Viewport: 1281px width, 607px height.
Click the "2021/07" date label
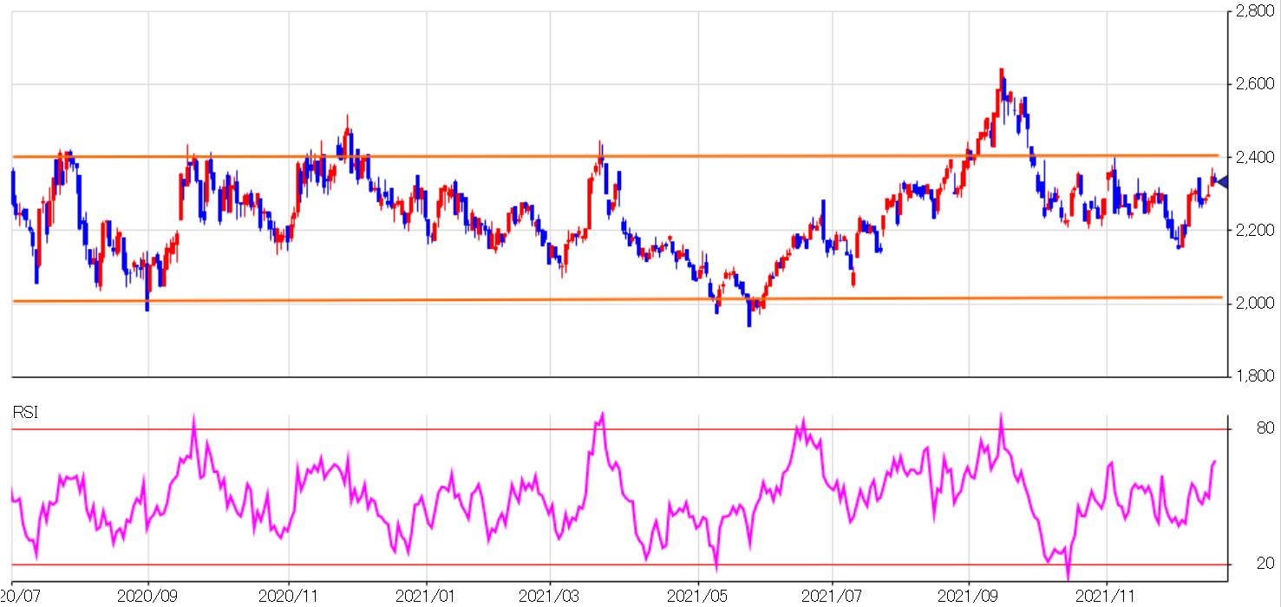pyautogui.click(x=832, y=597)
